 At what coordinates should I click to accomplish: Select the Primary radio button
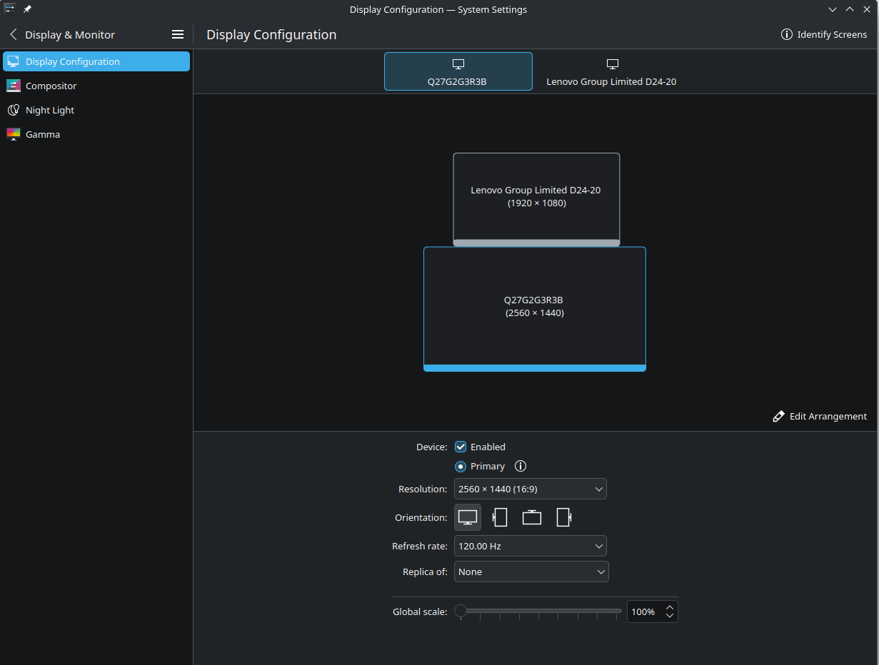(x=461, y=466)
